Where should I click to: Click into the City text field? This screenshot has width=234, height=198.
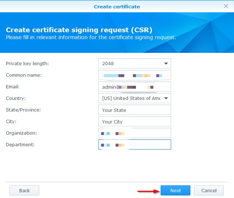[x=134, y=122]
